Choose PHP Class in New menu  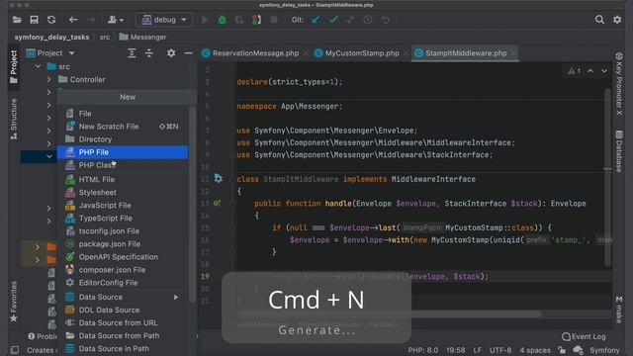click(x=123, y=165)
